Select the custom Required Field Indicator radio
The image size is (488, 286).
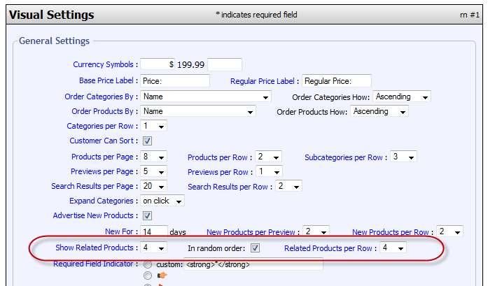pyautogui.click(x=147, y=265)
